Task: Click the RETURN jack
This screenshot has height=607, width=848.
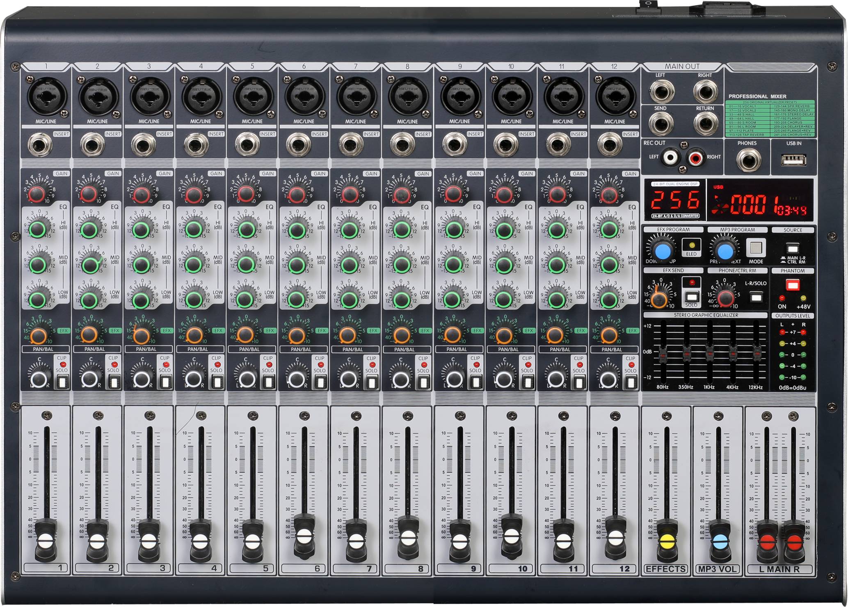Action: click(705, 124)
